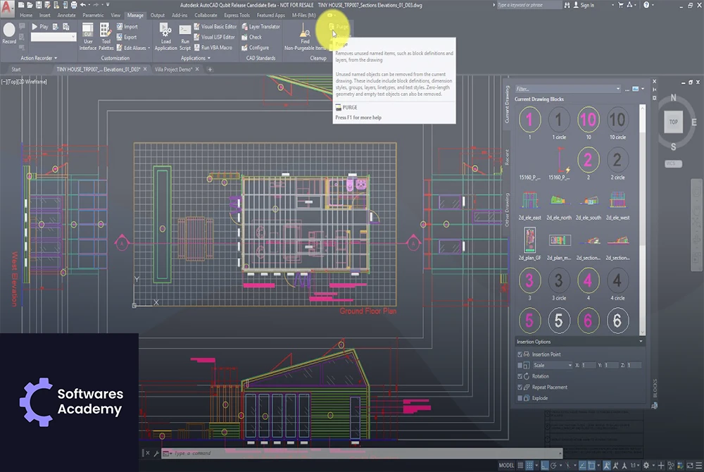Image resolution: width=704 pixels, height=472 pixels.
Task: Open the User Interface (CUI) editor
Action: pos(87,37)
